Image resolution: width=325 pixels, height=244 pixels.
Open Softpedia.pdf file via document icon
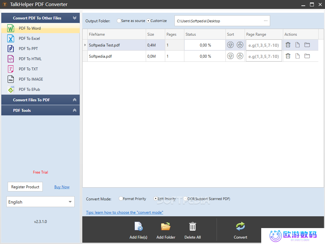(x=298, y=56)
